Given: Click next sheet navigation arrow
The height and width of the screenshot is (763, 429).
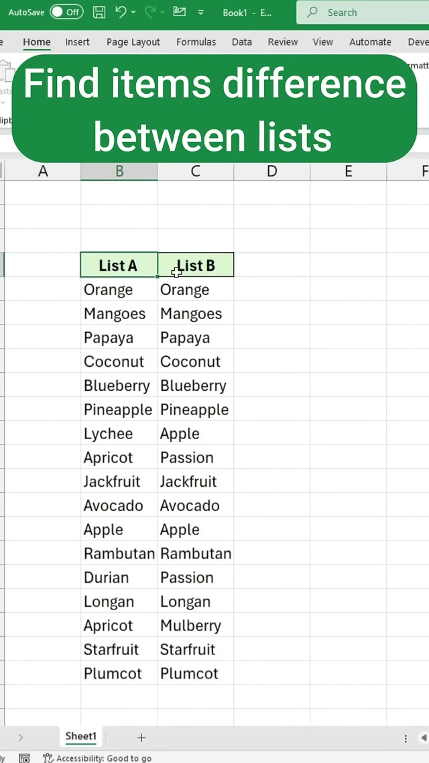Looking at the screenshot, I should (21, 738).
